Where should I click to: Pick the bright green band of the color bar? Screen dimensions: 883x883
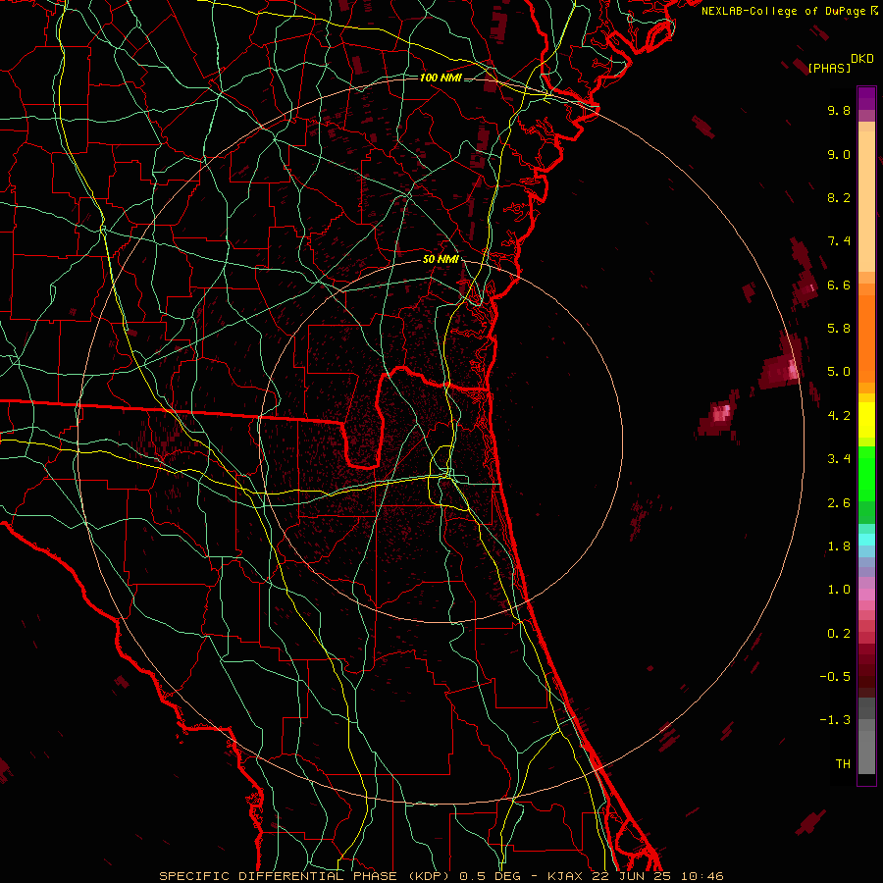click(866, 473)
